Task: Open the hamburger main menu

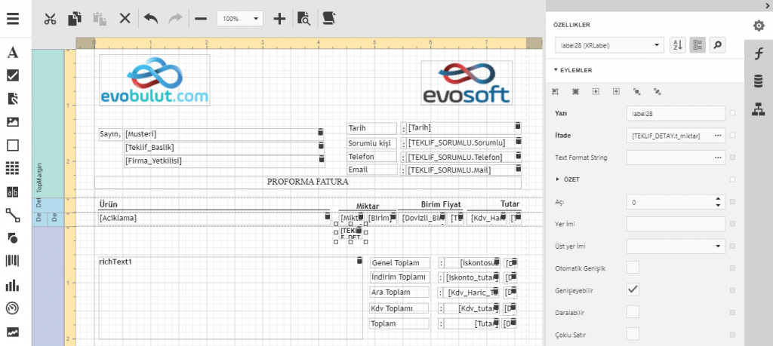Action: click(13, 18)
